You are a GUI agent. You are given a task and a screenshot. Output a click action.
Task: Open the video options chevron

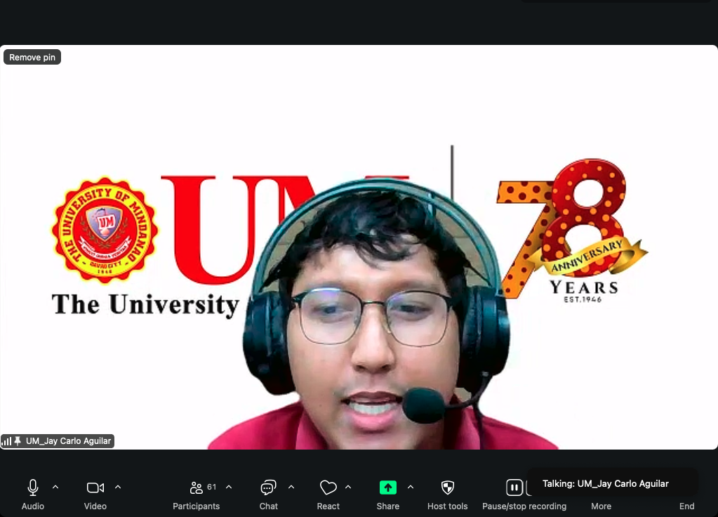118,487
